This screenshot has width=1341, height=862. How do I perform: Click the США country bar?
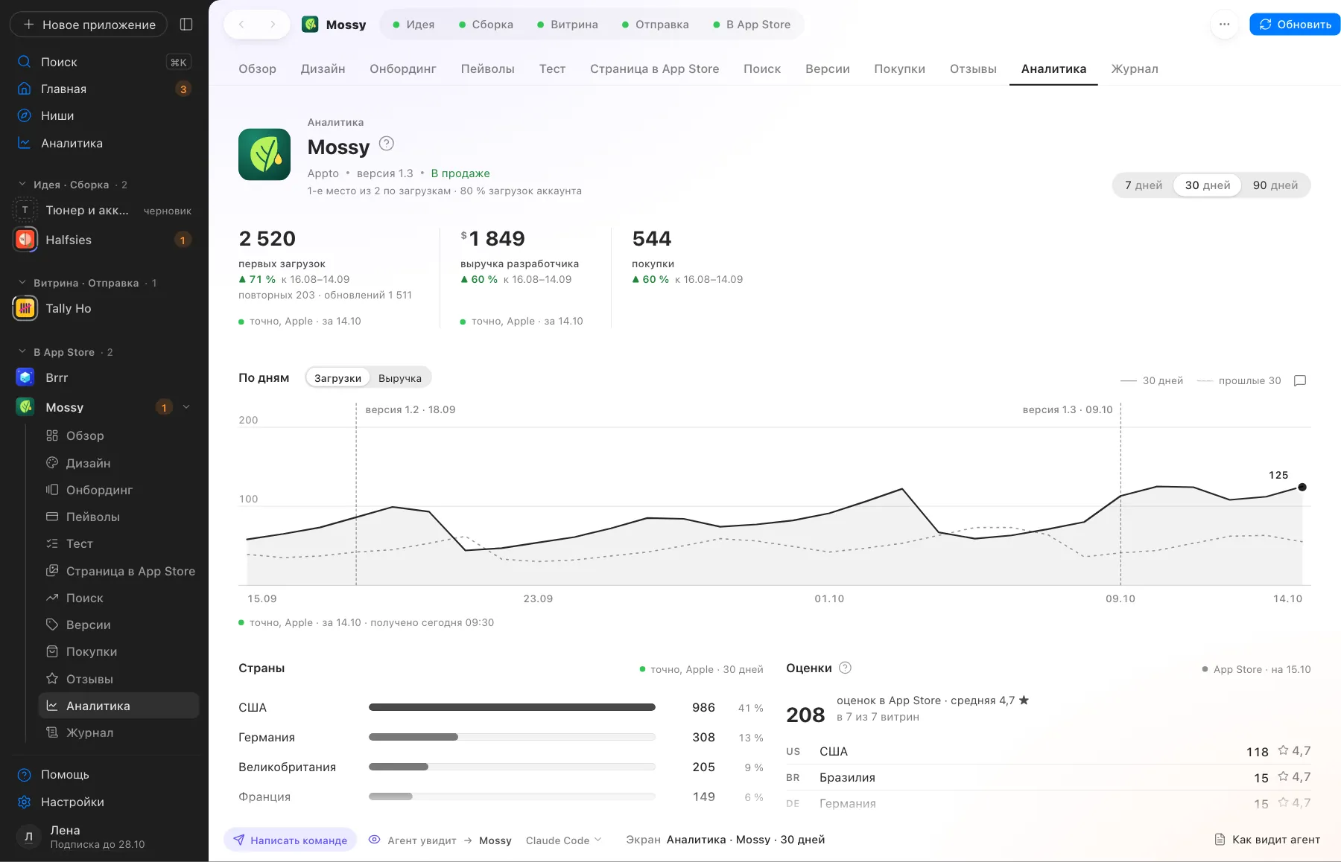[x=512, y=707]
